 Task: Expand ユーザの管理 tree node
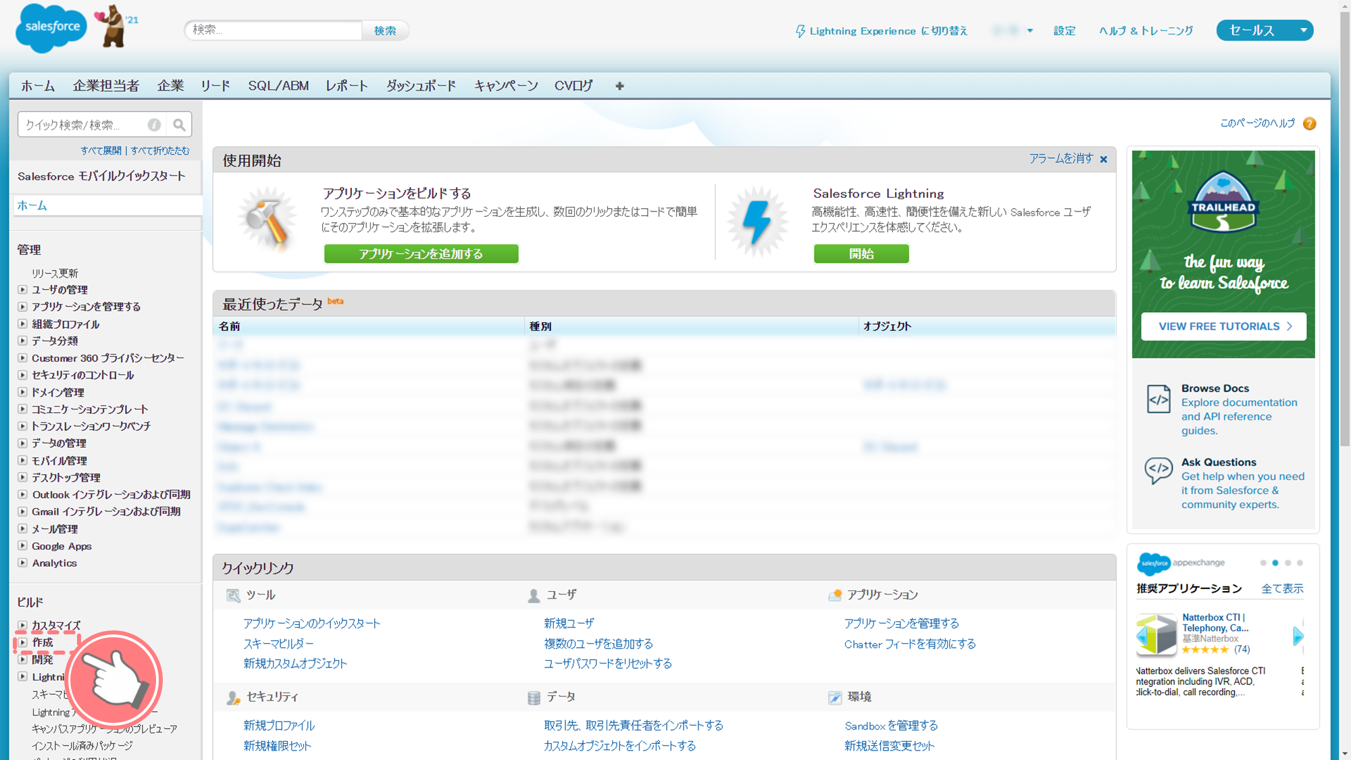(x=22, y=289)
